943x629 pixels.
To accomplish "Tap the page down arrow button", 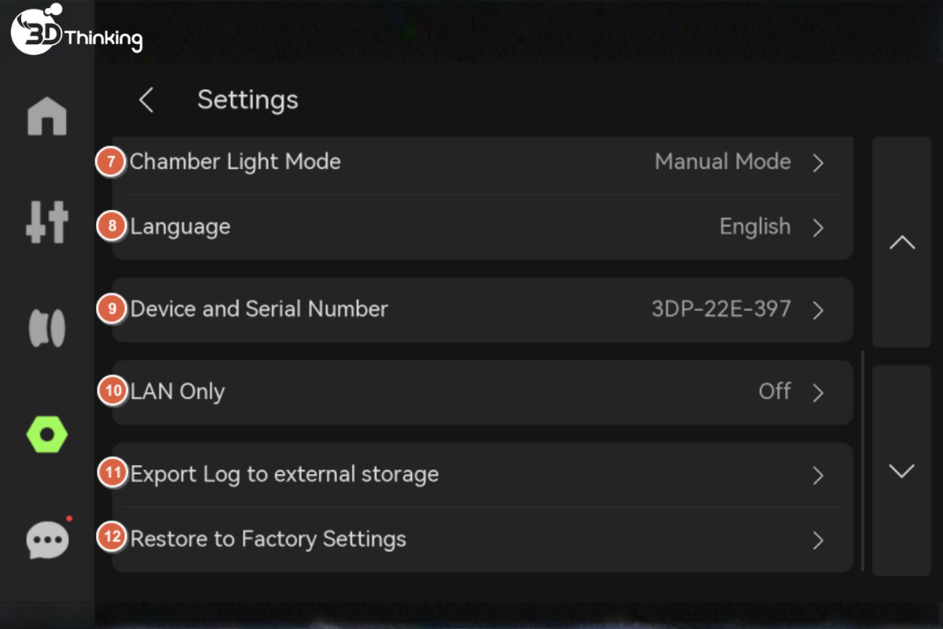I will (901, 470).
